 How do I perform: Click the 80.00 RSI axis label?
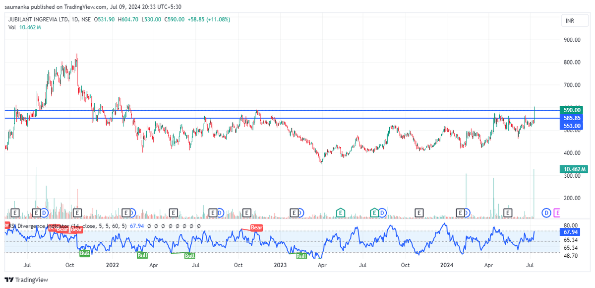(x=571, y=225)
